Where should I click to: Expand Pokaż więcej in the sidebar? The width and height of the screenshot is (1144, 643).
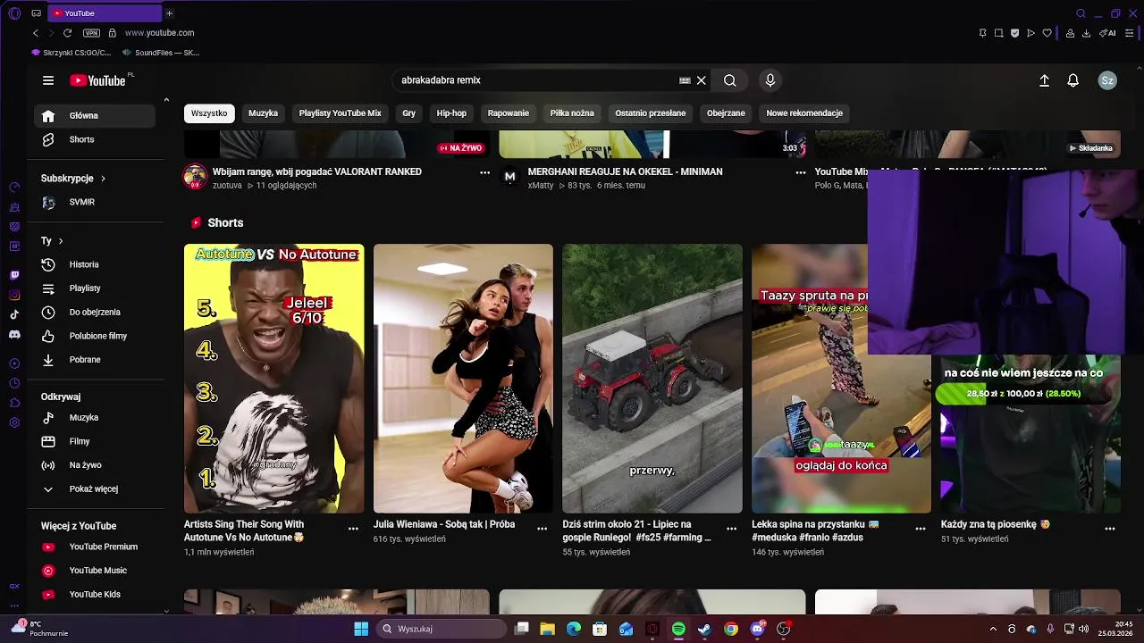click(x=95, y=489)
